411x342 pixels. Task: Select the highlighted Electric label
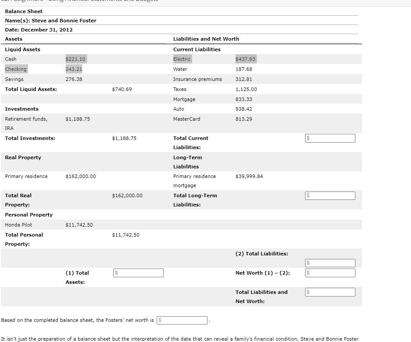(182, 59)
